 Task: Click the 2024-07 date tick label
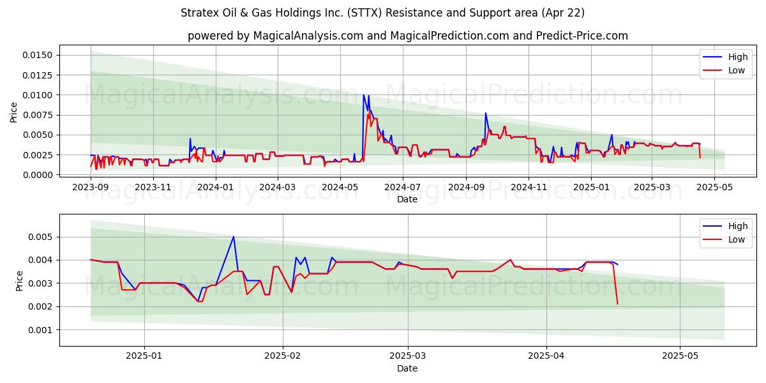pyautogui.click(x=402, y=187)
